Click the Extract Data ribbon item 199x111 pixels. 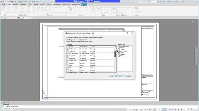click(121, 12)
